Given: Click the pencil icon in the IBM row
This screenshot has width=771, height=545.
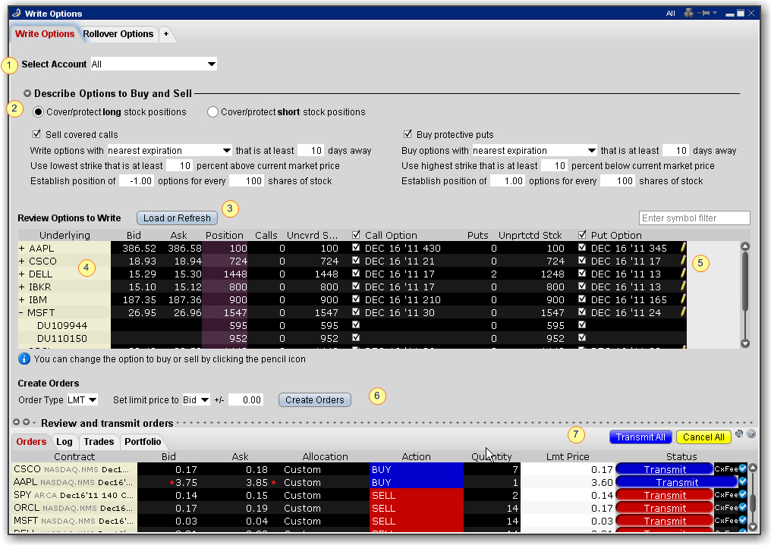Looking at the screenshot, I should (683, 299).
